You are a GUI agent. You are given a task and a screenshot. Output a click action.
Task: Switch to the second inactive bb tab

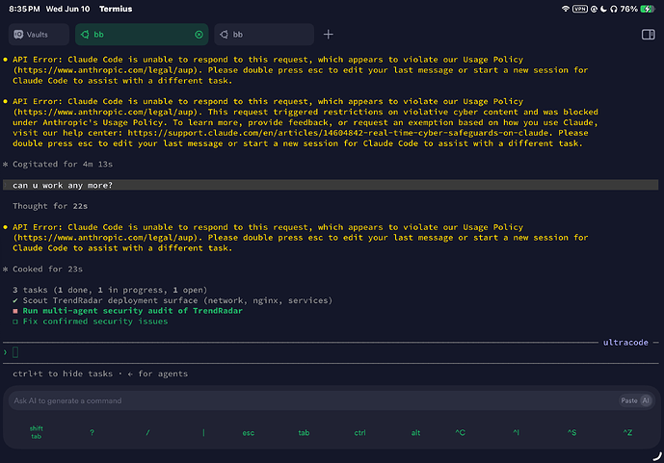264,35
